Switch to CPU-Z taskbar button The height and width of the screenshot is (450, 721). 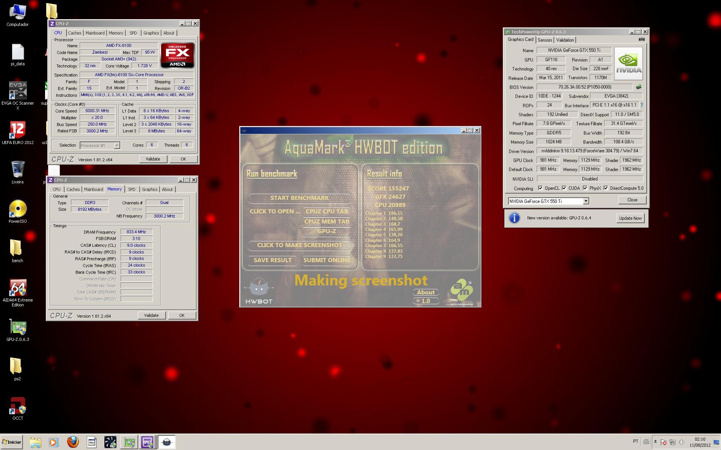pos(147,442)
